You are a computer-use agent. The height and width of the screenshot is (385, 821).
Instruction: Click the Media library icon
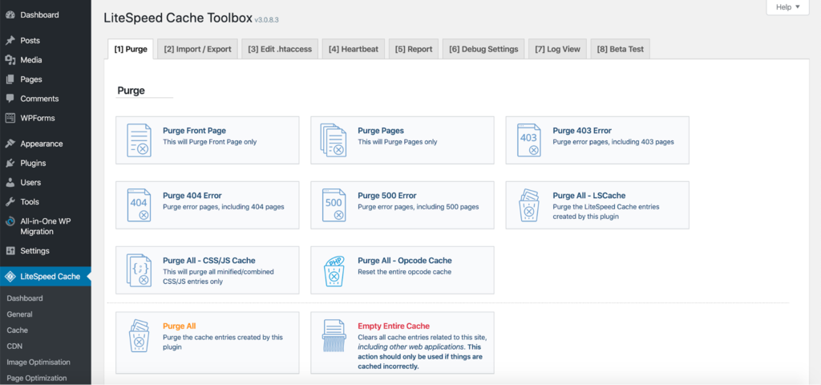coord(10,59)
